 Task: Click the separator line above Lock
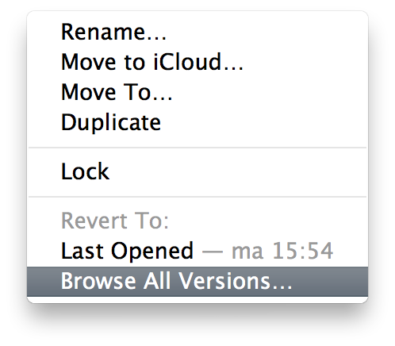(x=197, y=148)
